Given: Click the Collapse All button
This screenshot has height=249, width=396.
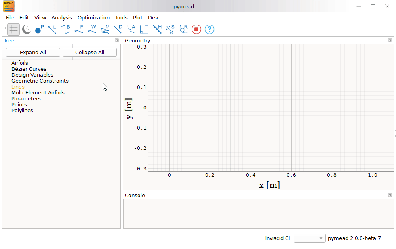Looking at the screenshot, I should [x=89, y=52].
